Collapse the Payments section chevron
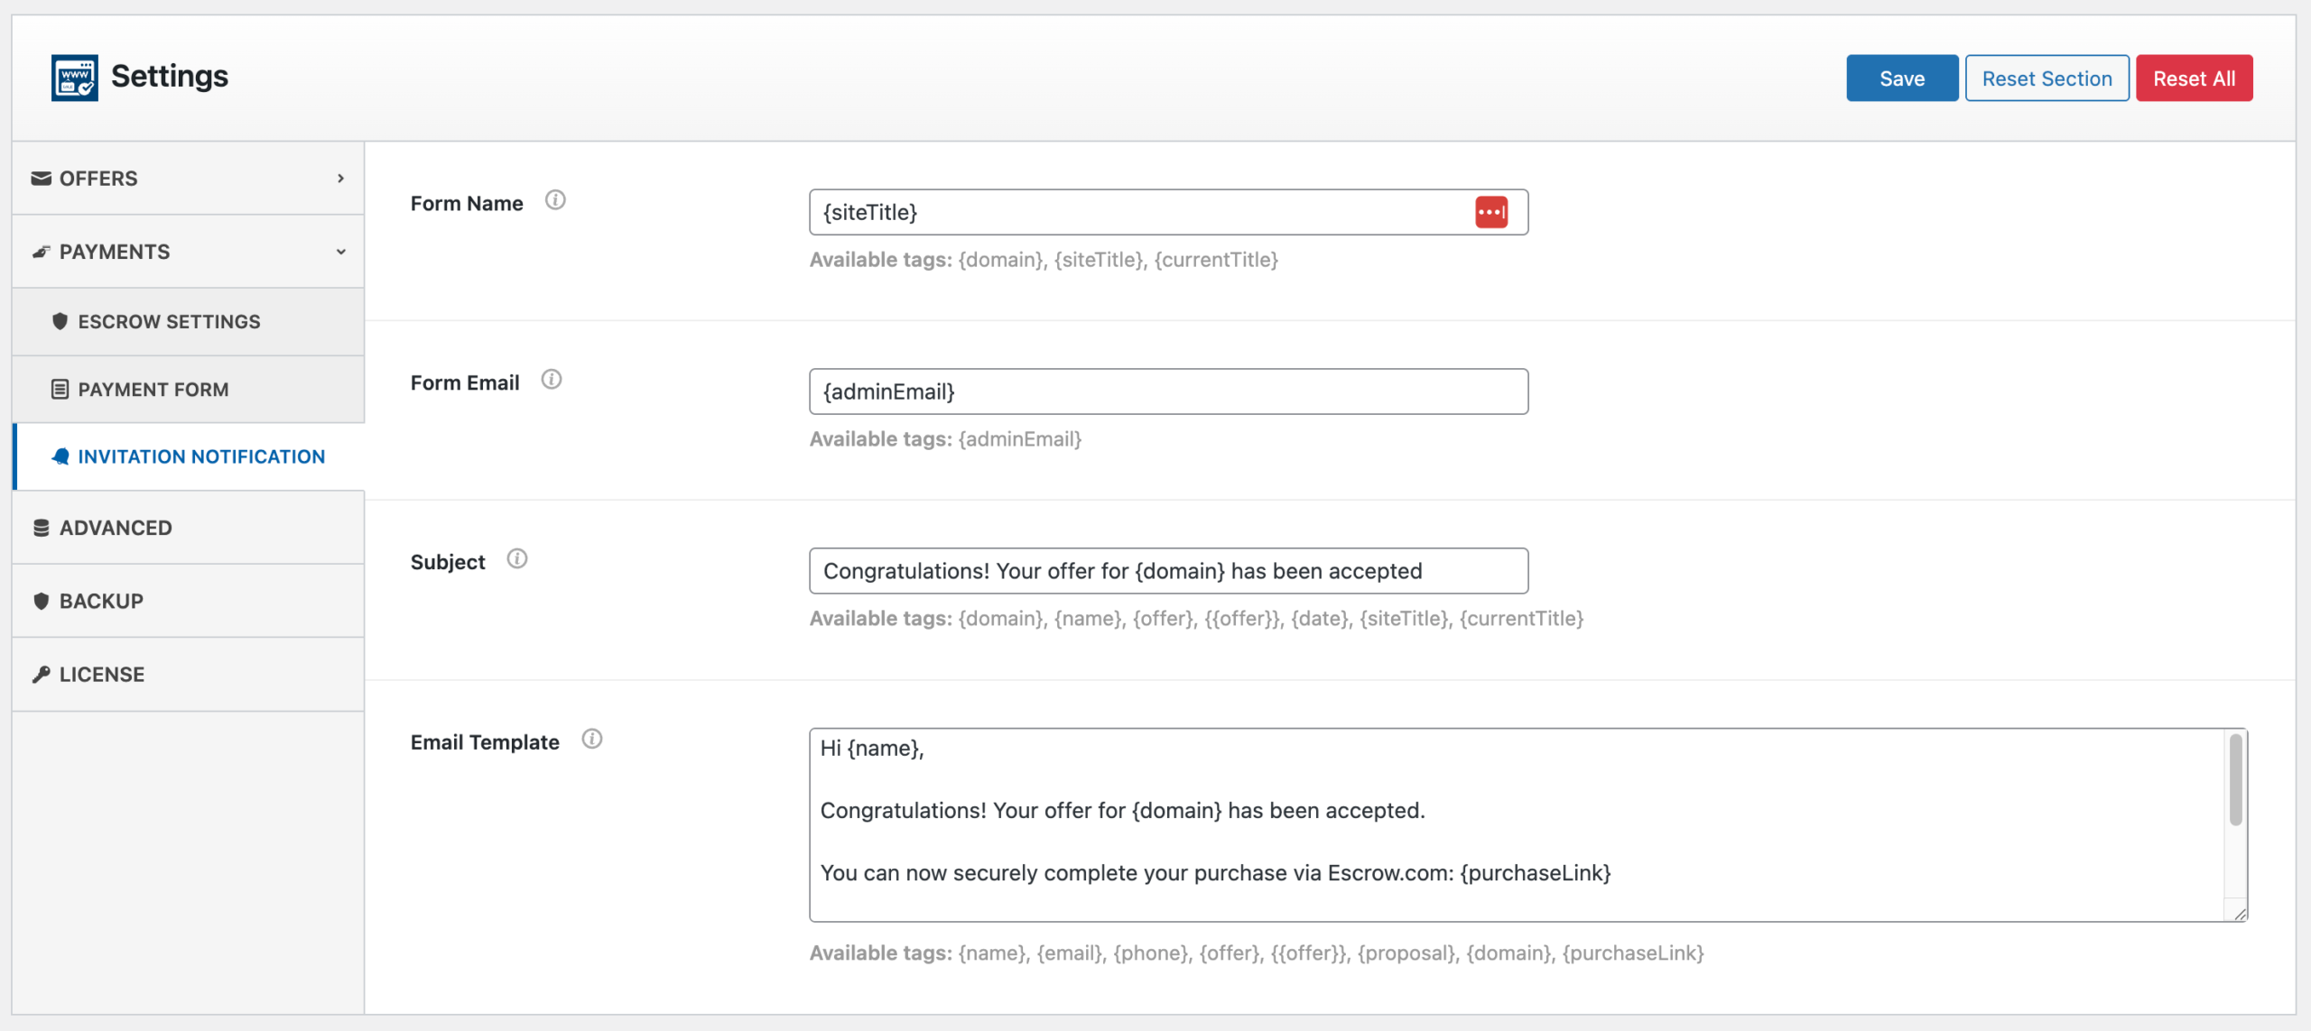 340,253
